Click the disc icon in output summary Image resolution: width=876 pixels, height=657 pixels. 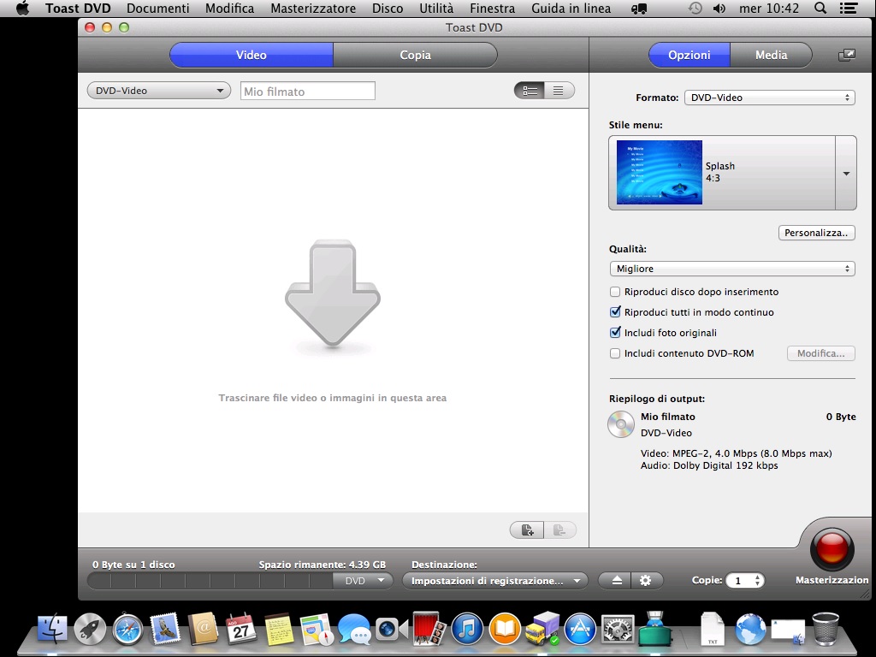[621, 424]
